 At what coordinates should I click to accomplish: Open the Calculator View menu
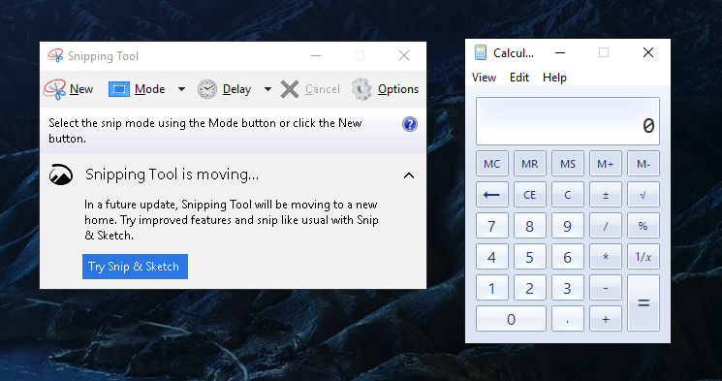484,78
